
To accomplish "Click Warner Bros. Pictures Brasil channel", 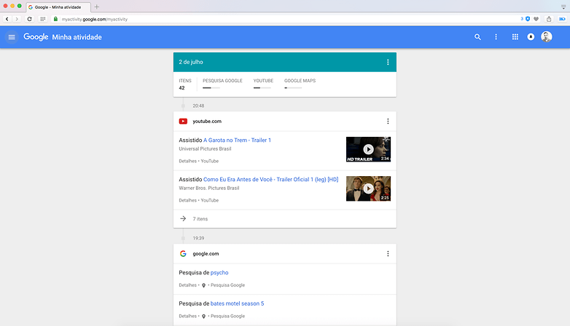I will [x=209, y=188].
